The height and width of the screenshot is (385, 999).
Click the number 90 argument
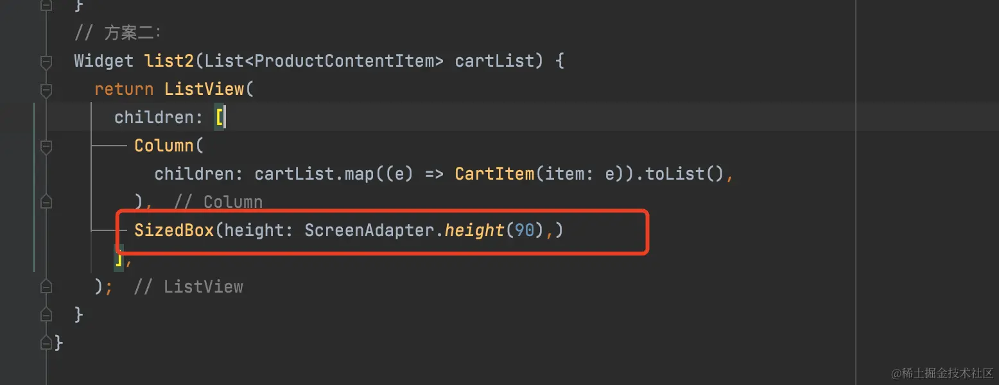(x=525, y=230)
